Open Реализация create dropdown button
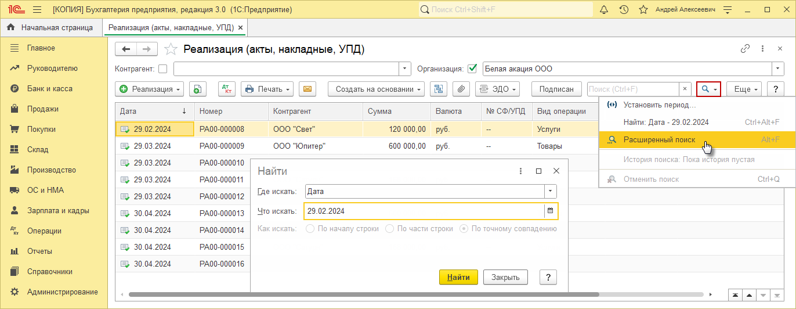This screenshot has height=309, width=796. tap(150, 89)
